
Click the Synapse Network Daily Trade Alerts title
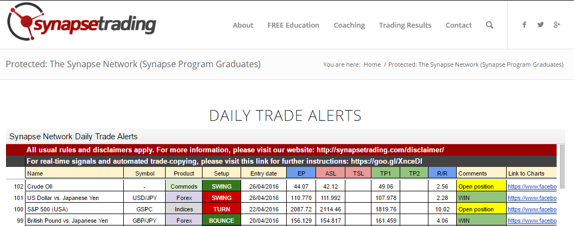tap(73, 137)
